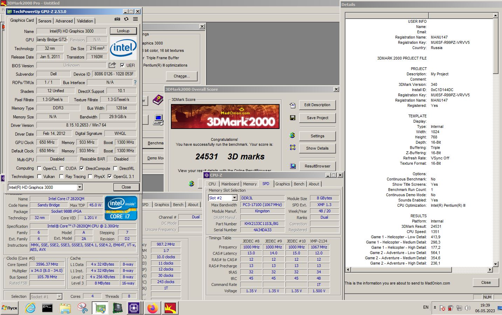Click the ResultBrowser monitor icon
Viewport: 502px width, 315px height.
click(x=293, y=166)
